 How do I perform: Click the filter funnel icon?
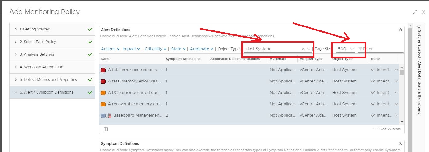(x=360, y=49)
